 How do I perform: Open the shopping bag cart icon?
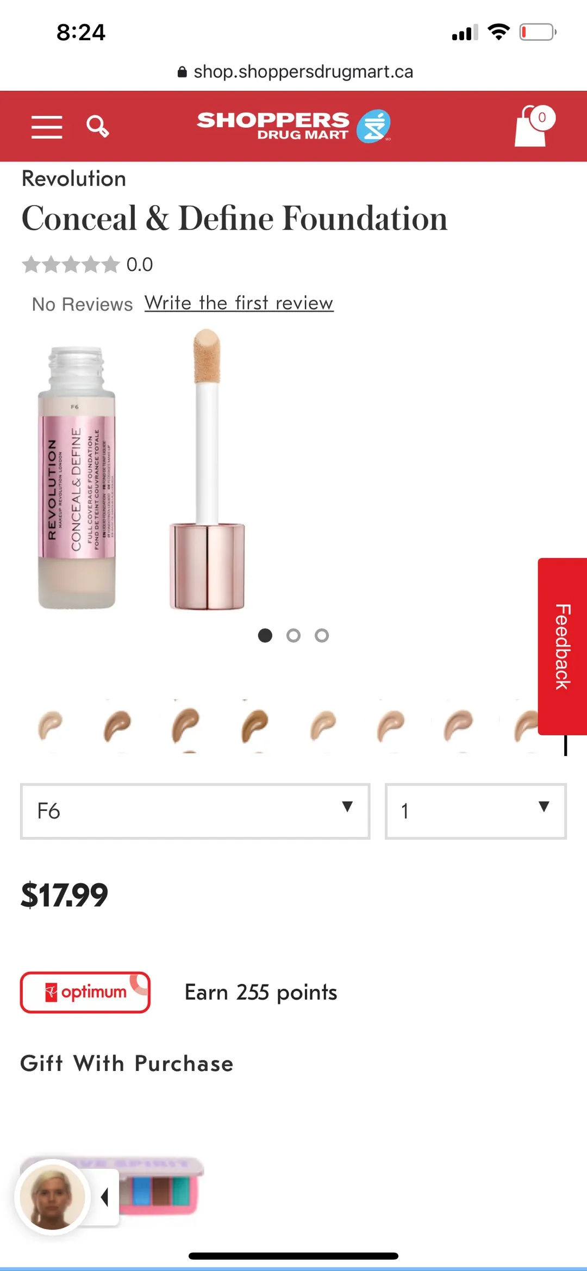point(535,126)
